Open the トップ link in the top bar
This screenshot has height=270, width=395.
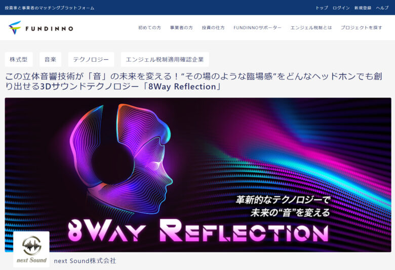322,8
